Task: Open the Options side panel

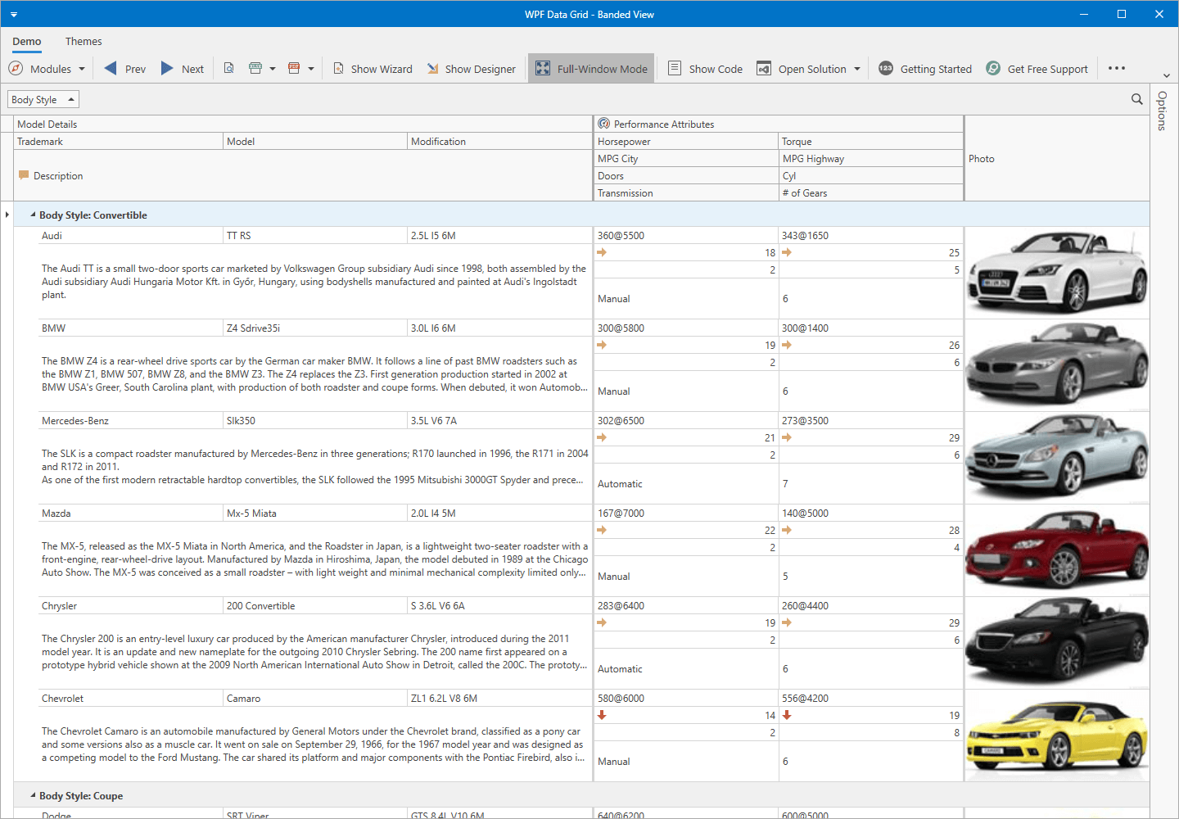Action: pos(1162,111)
